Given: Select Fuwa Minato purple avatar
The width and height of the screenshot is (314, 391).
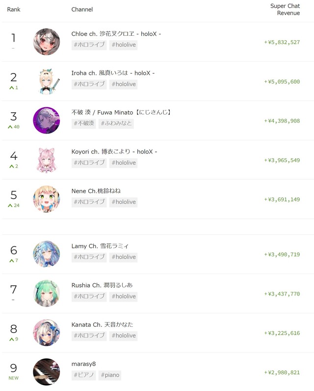Looking at the screenshot, I should click(47, 121).
